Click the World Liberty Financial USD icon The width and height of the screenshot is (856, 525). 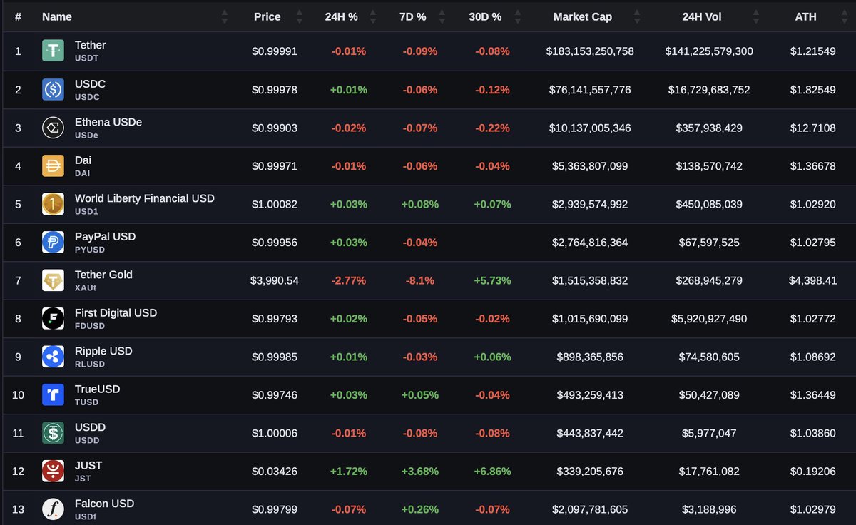pos(53,203)
